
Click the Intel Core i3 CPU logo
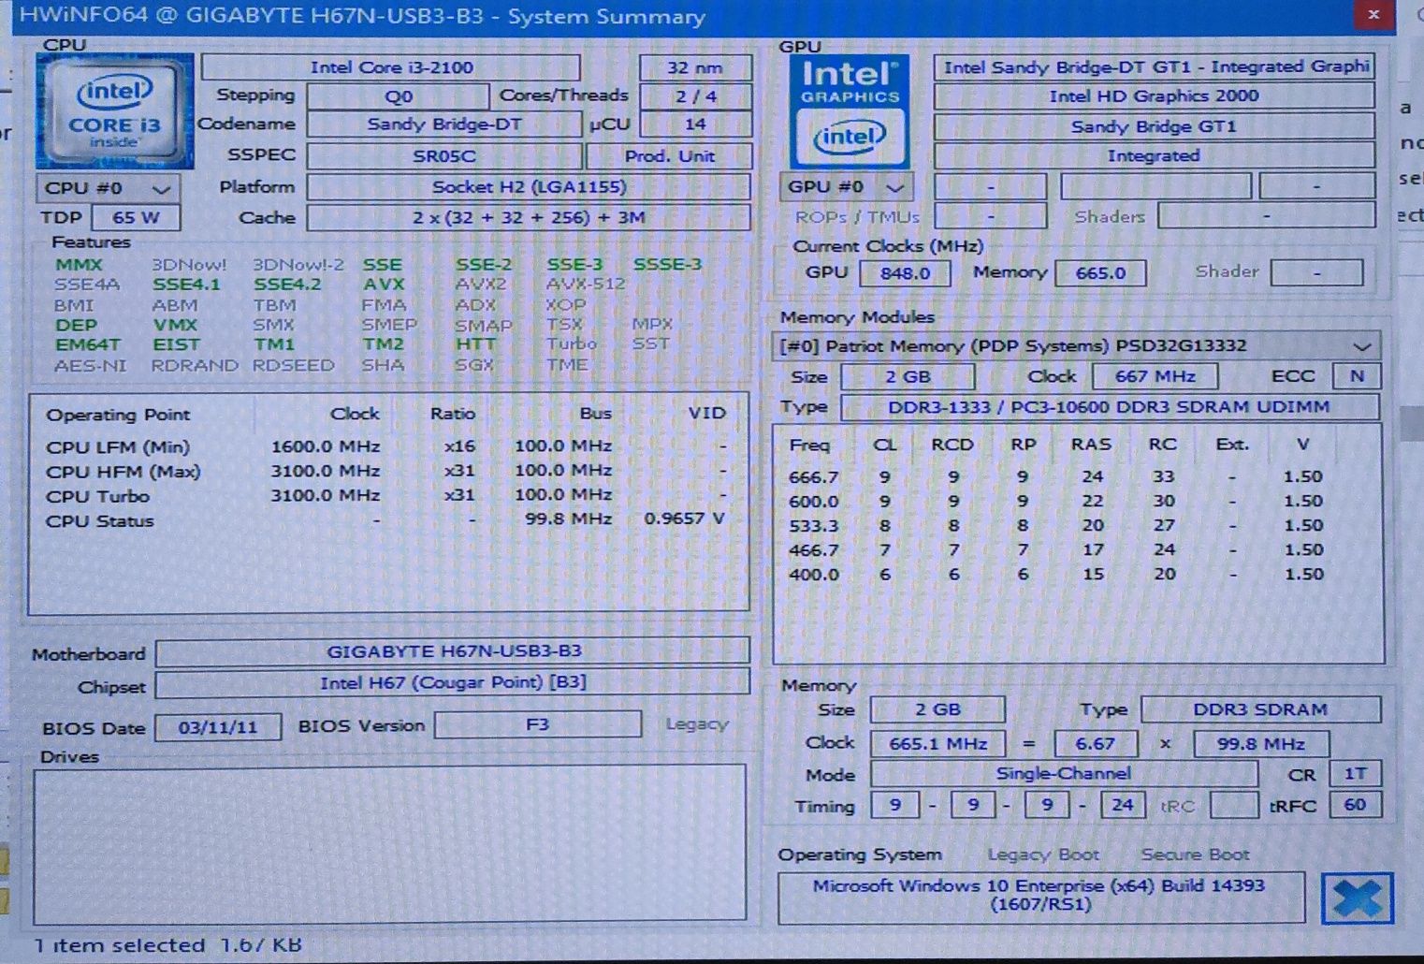click(x=115, y=111)
